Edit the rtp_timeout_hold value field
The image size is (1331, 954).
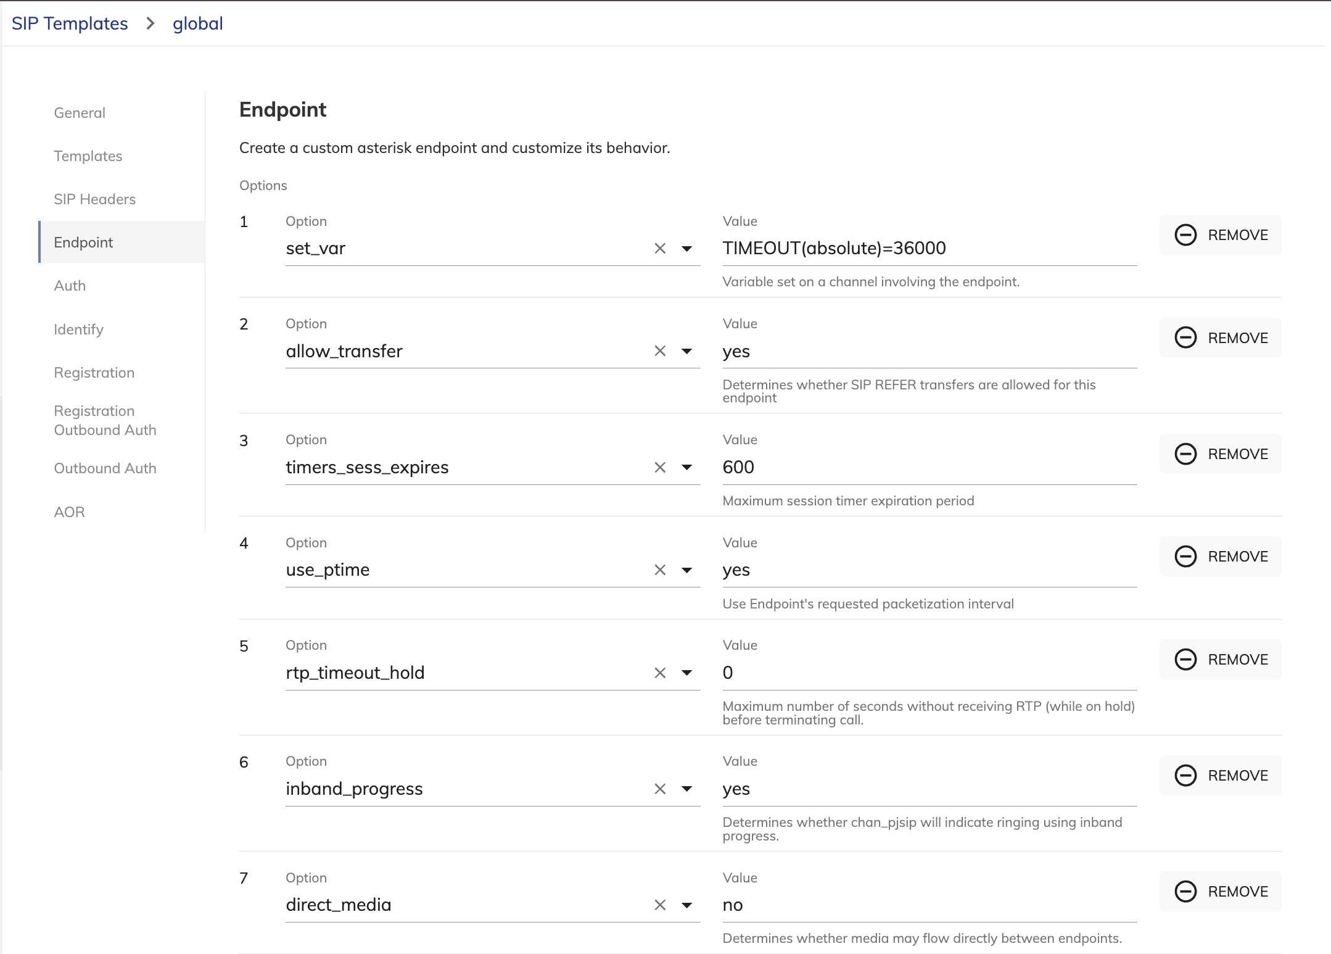[x=929, y=673]
